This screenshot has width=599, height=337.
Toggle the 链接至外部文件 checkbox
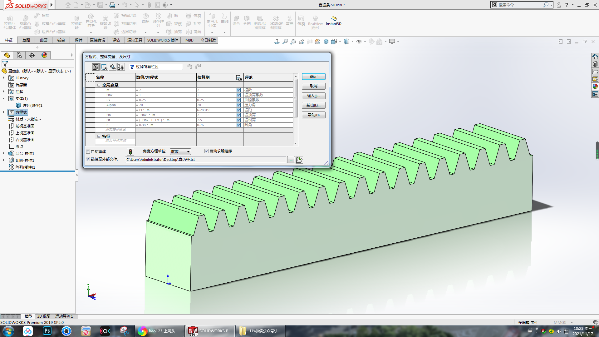click(x=88, y=159)
